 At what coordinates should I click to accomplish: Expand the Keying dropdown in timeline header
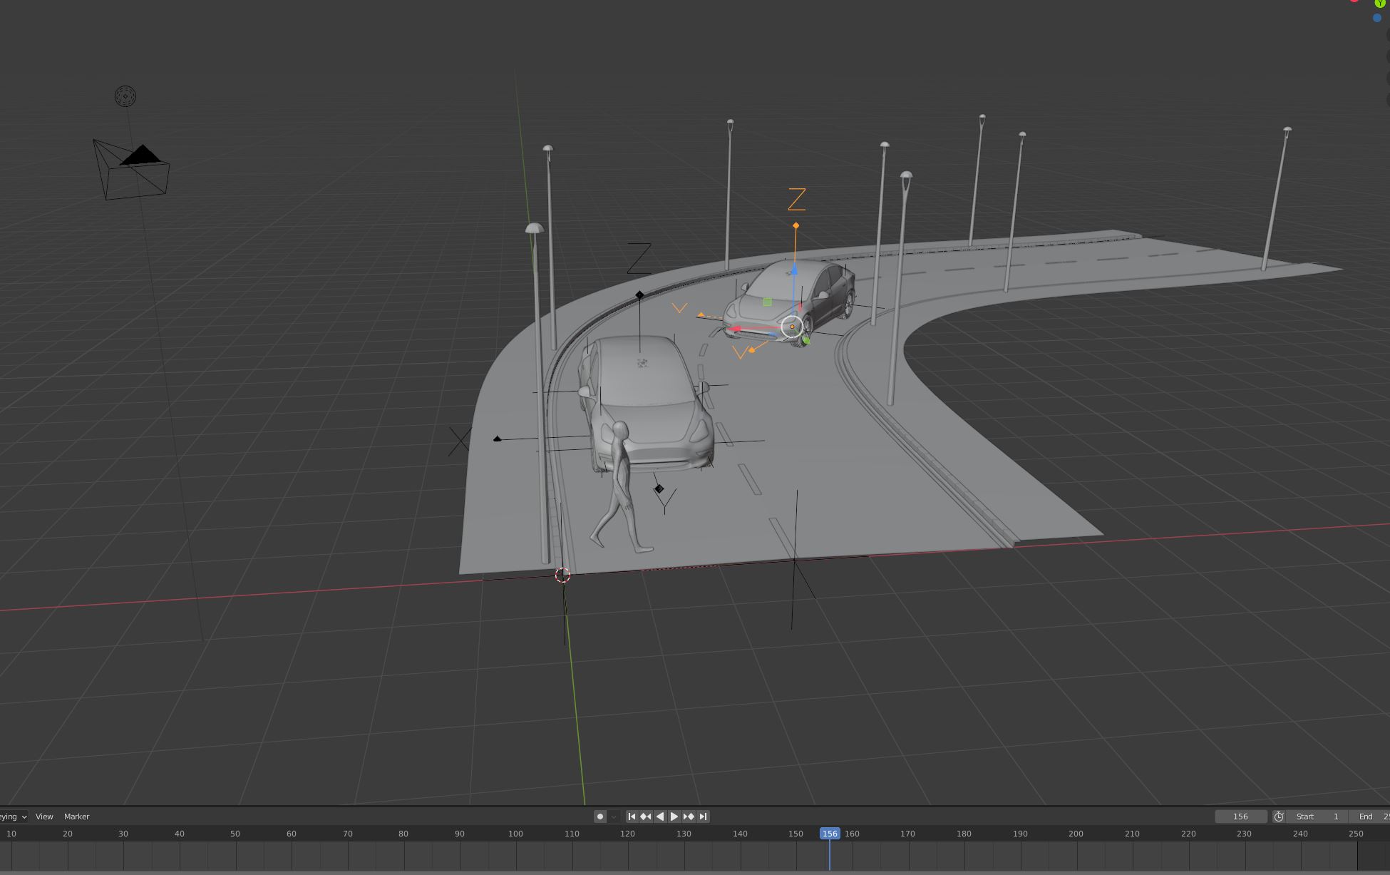point(14,817)
